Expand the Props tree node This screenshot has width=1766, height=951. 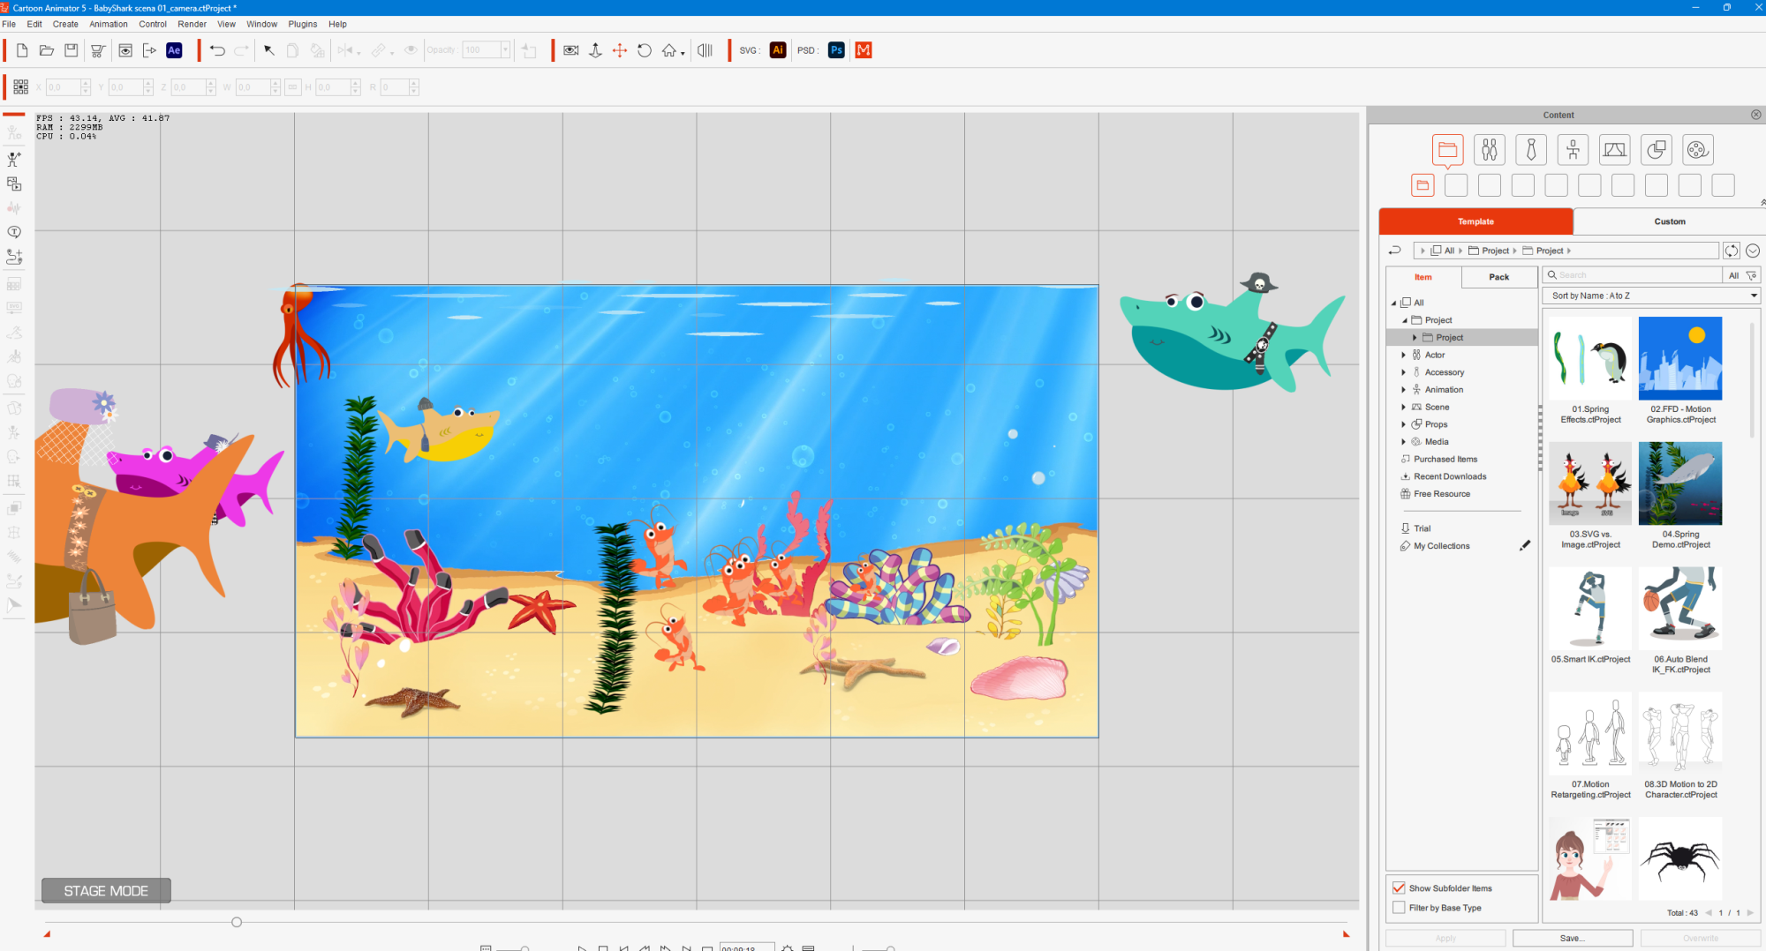pyautogui.click(x=1404, y=424)
